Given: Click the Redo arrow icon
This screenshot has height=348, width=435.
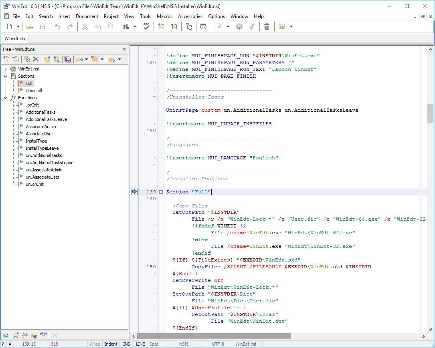Looking at the screenshot, I should click(70, 26).
